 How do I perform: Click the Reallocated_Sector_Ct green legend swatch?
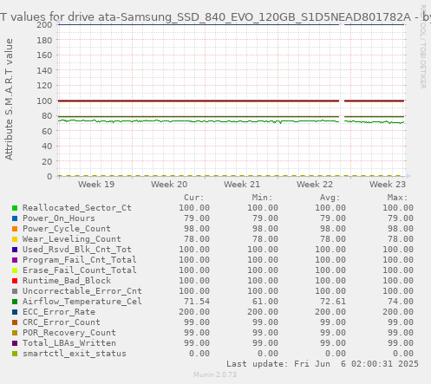coord(15,208)
